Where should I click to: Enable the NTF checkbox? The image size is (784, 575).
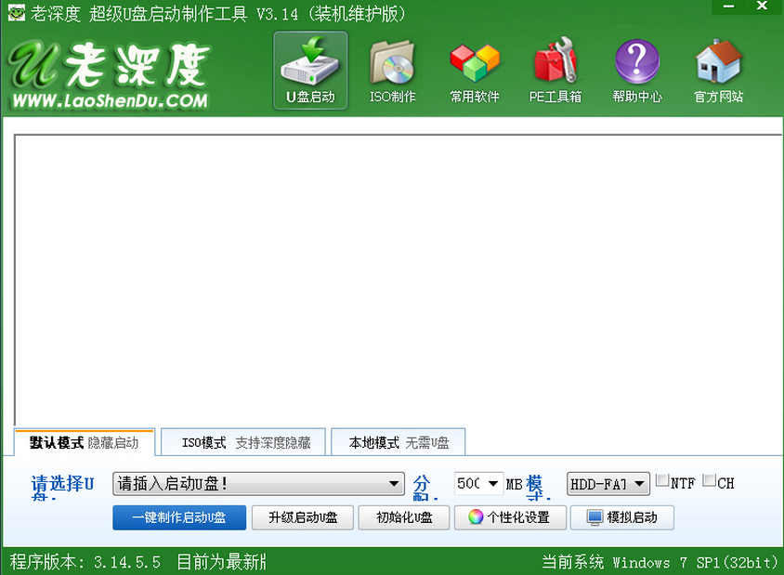(662, 480)
